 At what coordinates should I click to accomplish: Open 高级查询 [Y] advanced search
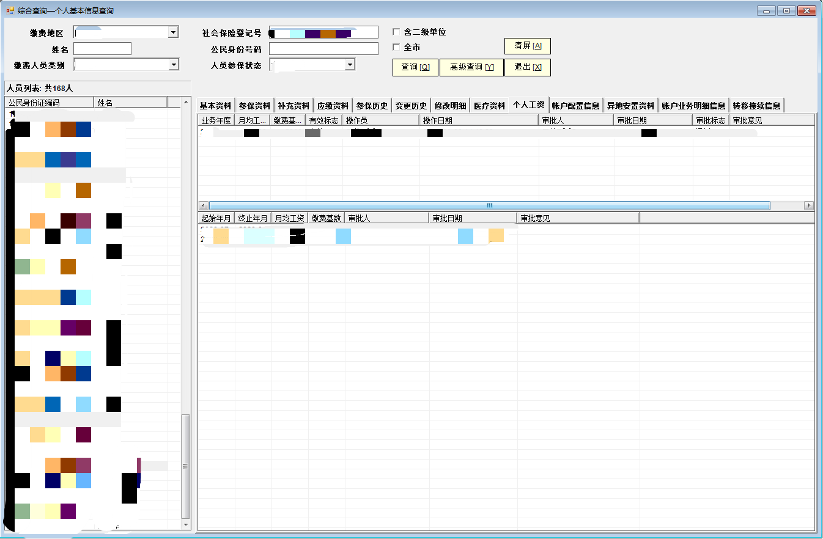tap(471, 67)
